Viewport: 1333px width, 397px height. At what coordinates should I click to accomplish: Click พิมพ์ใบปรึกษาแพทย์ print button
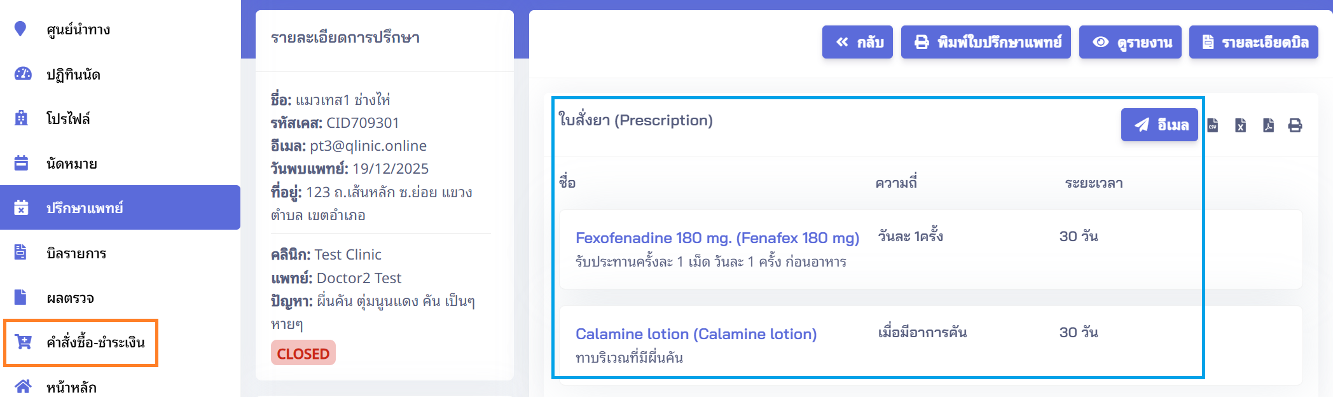tap(986, 42)
